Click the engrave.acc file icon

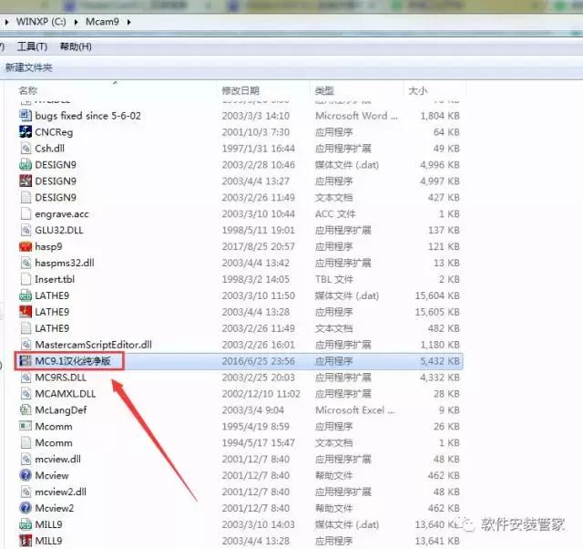tap(26, 213)
